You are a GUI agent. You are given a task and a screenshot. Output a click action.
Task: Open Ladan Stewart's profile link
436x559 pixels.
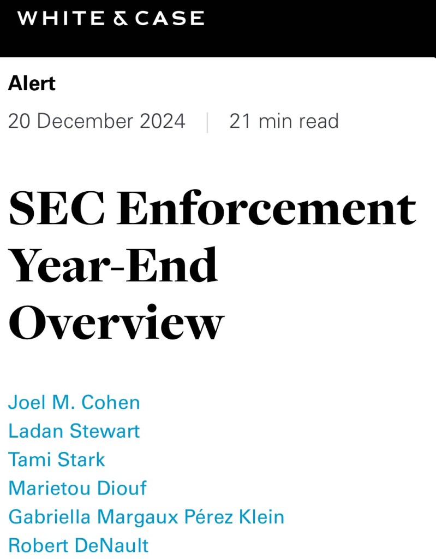74,431
